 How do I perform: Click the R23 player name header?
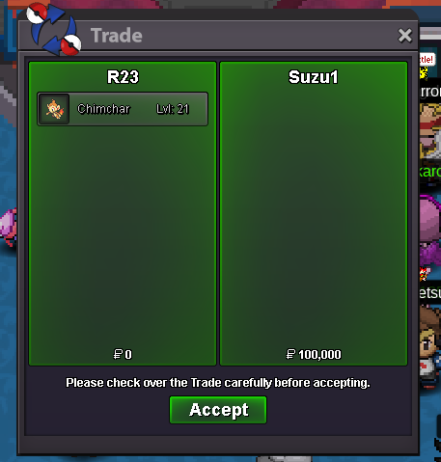point(123,77)
